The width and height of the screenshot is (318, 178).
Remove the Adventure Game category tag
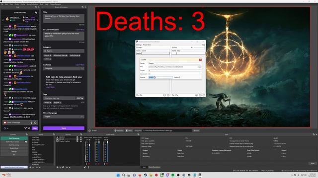(67, 55)
